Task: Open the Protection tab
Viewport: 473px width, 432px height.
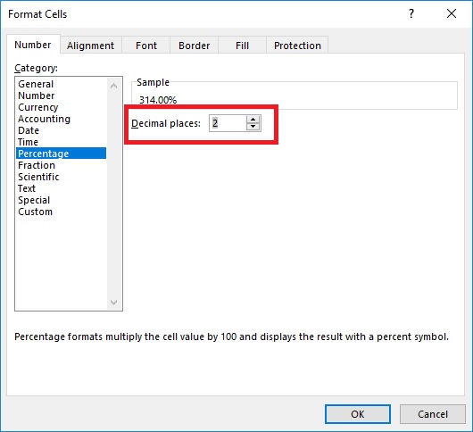Action: (297, 46)
